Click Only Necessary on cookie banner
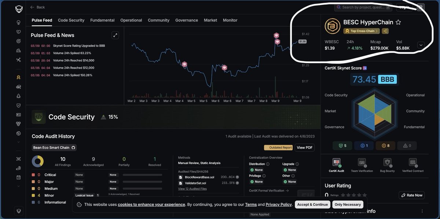Image resolution: width=440 pixels, height=219 pixels. 348,204
